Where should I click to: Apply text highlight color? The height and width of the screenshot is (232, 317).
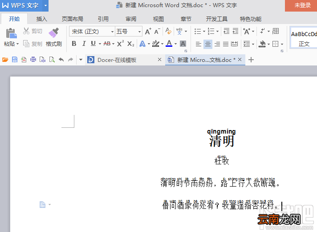156,44
